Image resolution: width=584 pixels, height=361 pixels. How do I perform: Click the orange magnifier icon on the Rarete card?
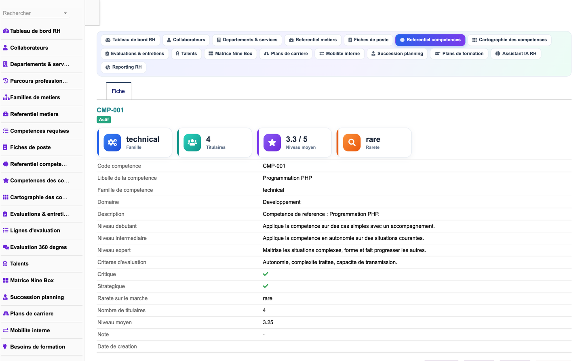(x=352, y=143)
